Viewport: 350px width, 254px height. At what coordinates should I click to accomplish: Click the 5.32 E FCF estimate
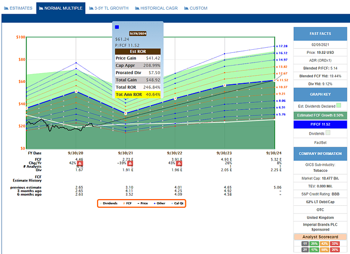(x=276, y=160)
